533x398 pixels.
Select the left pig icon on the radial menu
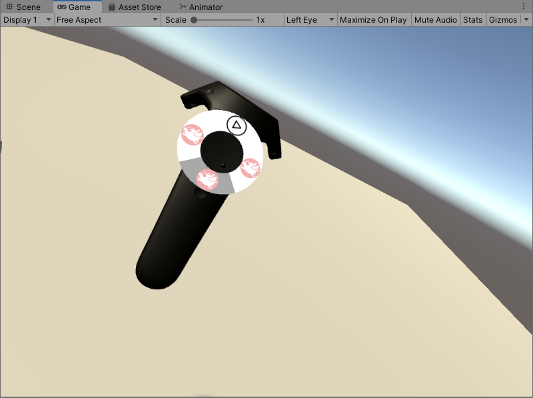point(193,135)
